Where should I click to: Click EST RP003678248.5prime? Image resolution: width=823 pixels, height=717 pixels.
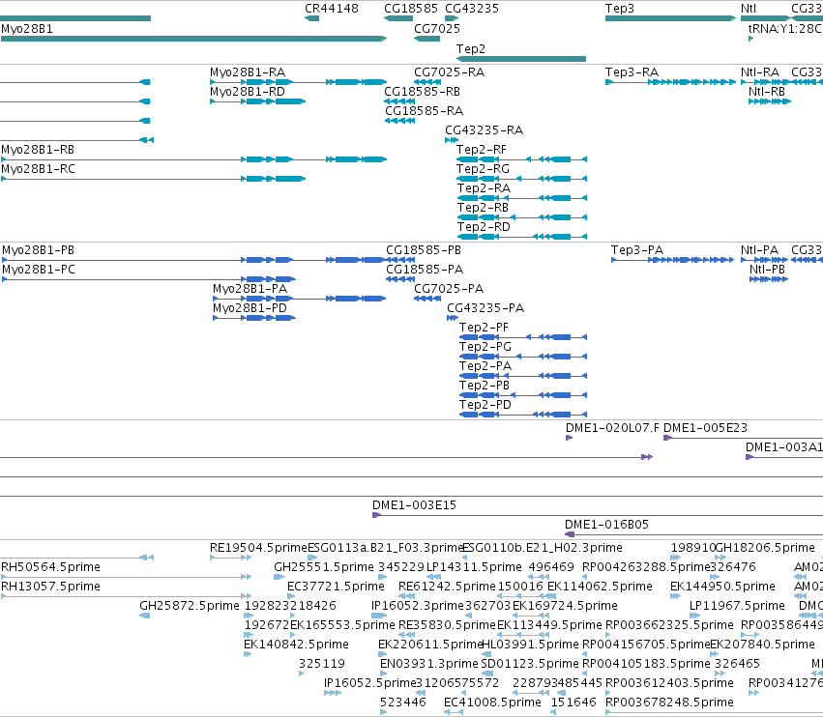click(x=714, y=712)
